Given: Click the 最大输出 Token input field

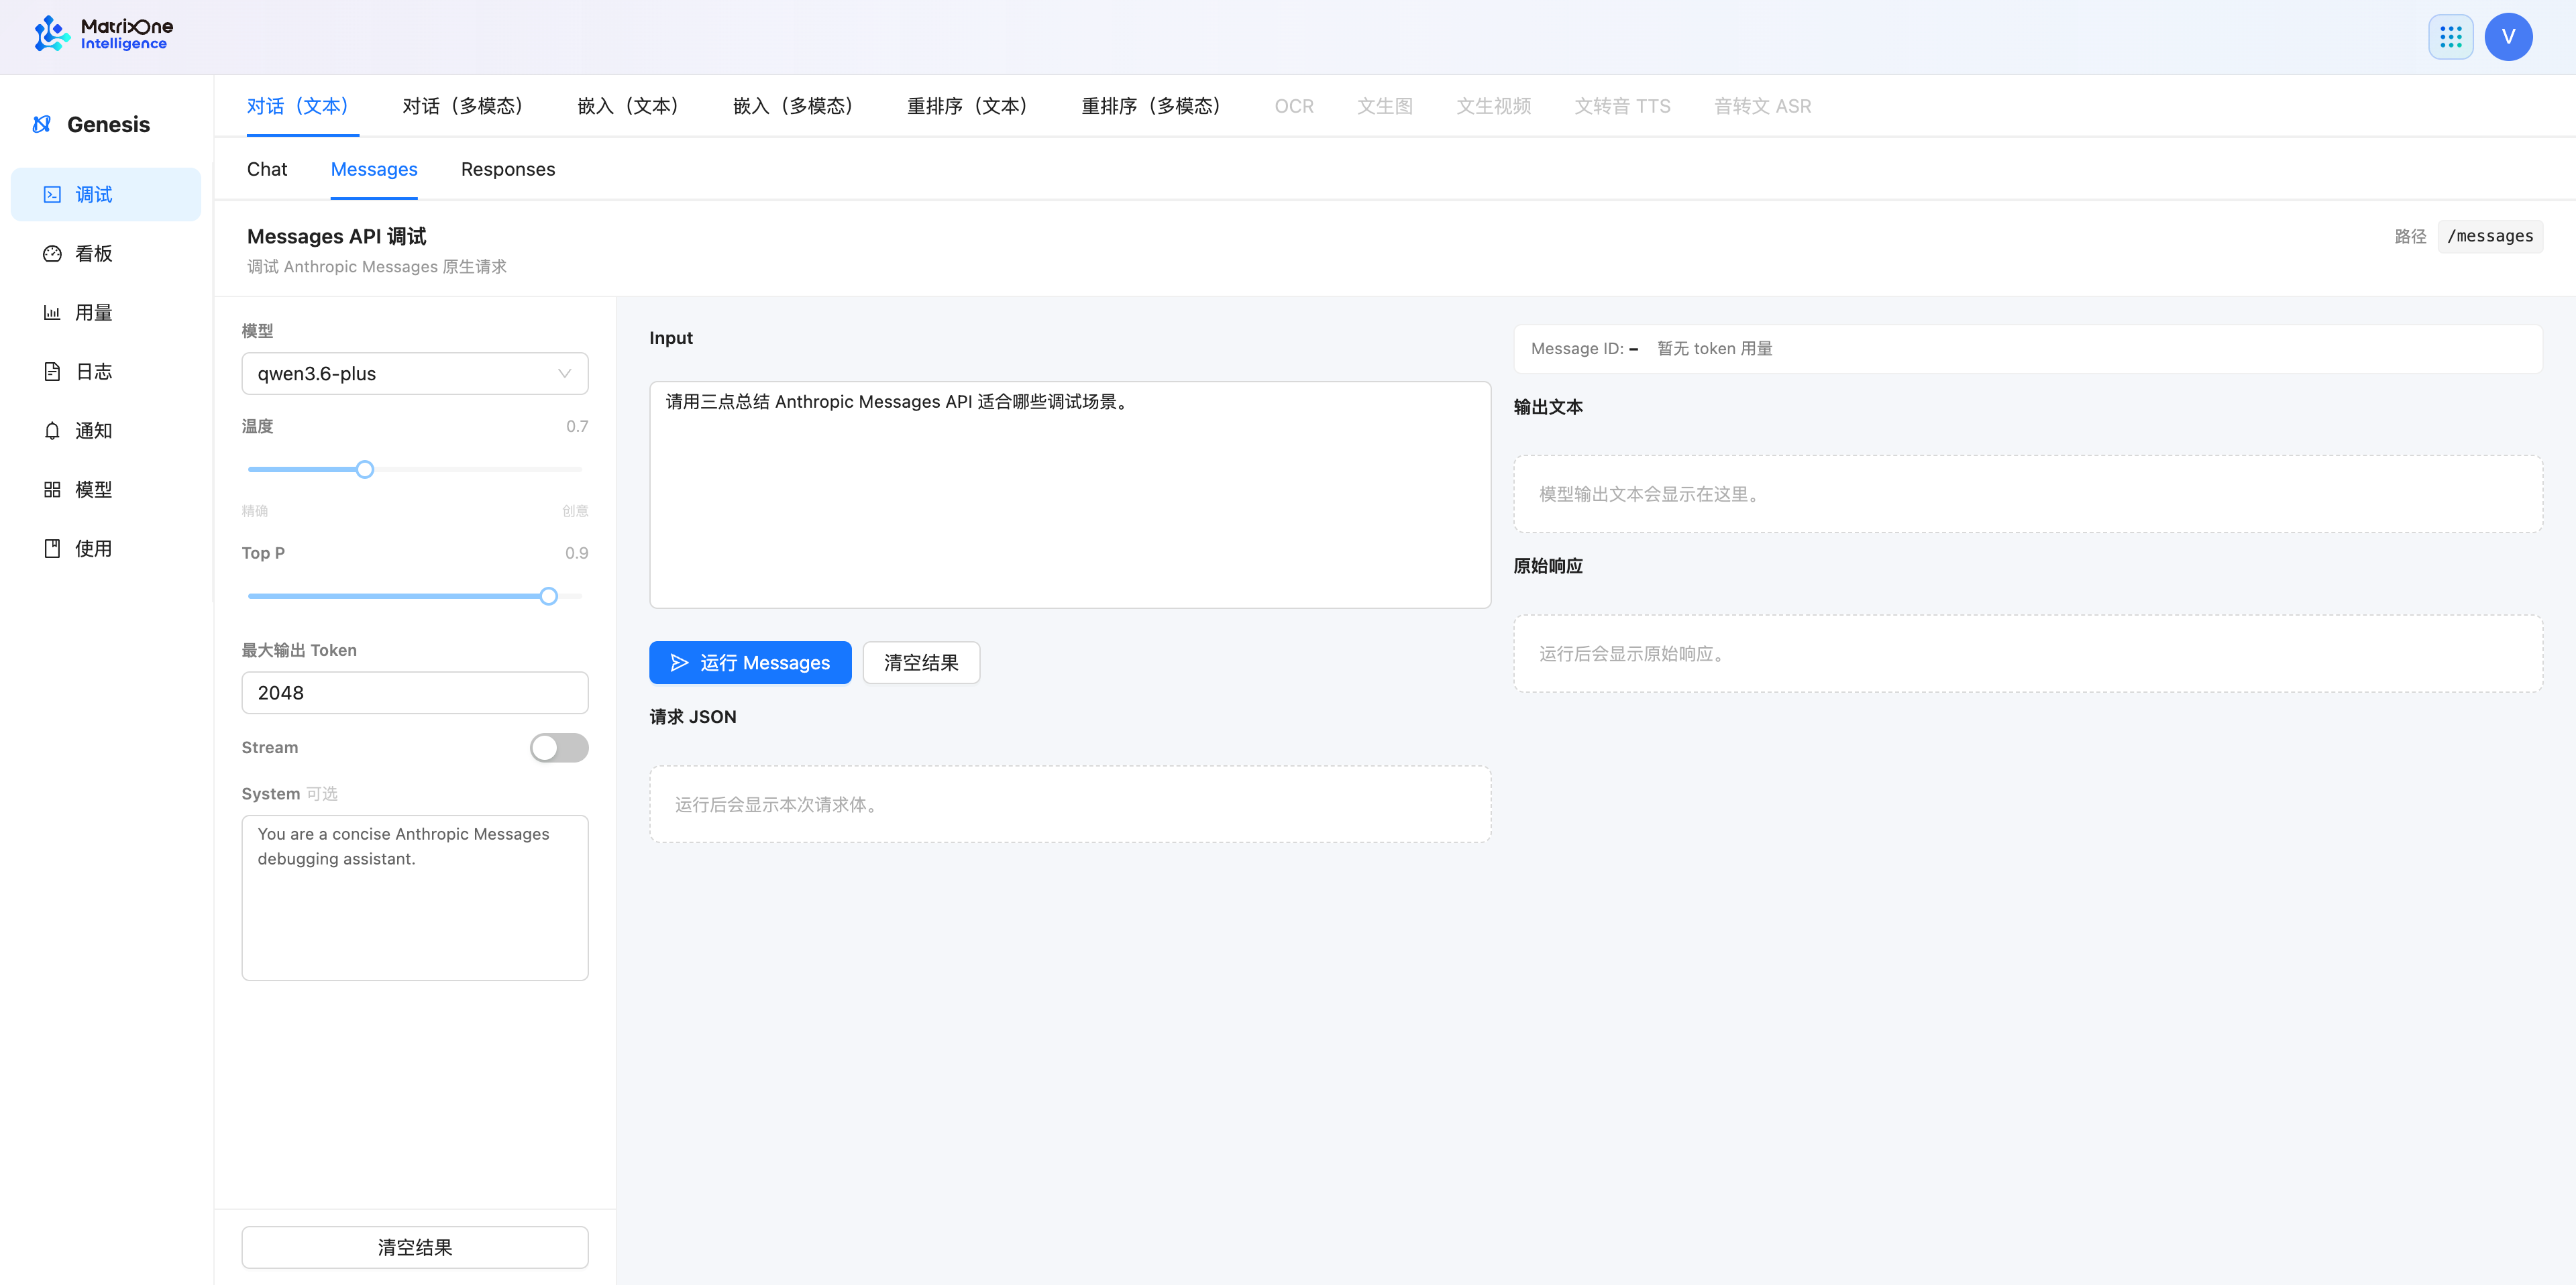Looking at the screenshot, I should [415, 693].
